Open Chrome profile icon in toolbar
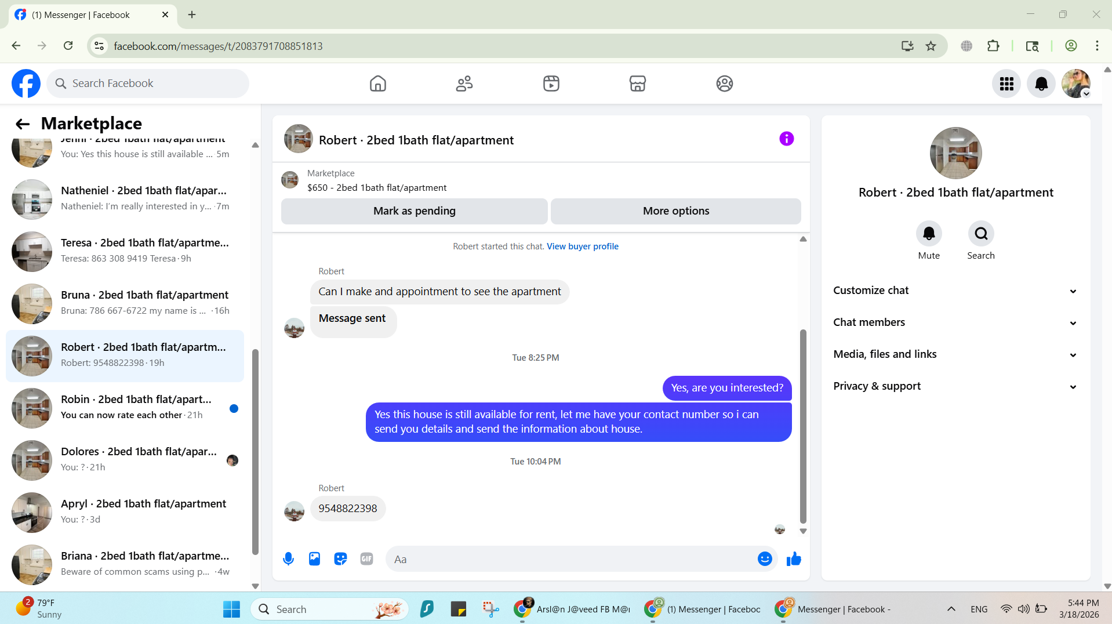 coord(1071,46)
